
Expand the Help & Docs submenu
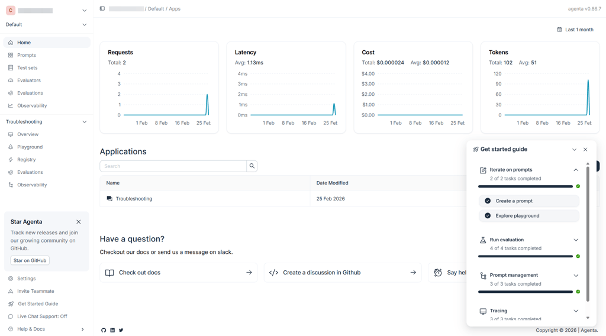coord(82,329)
